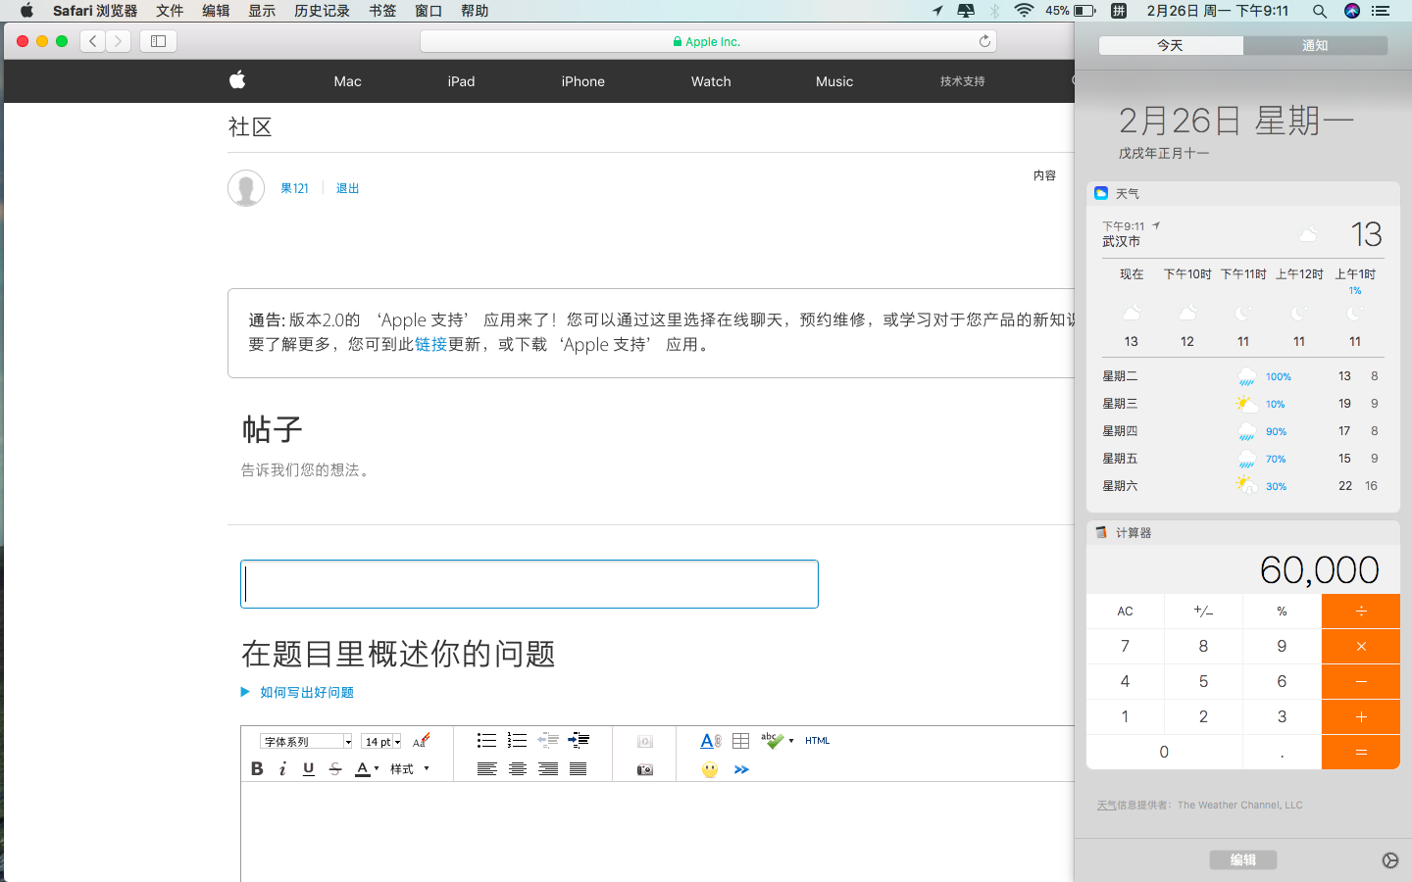Open the 14 pt font size dropdown
Viewport: 1412px width, 882px height.
pyautogui.click(x=381, y=742)
